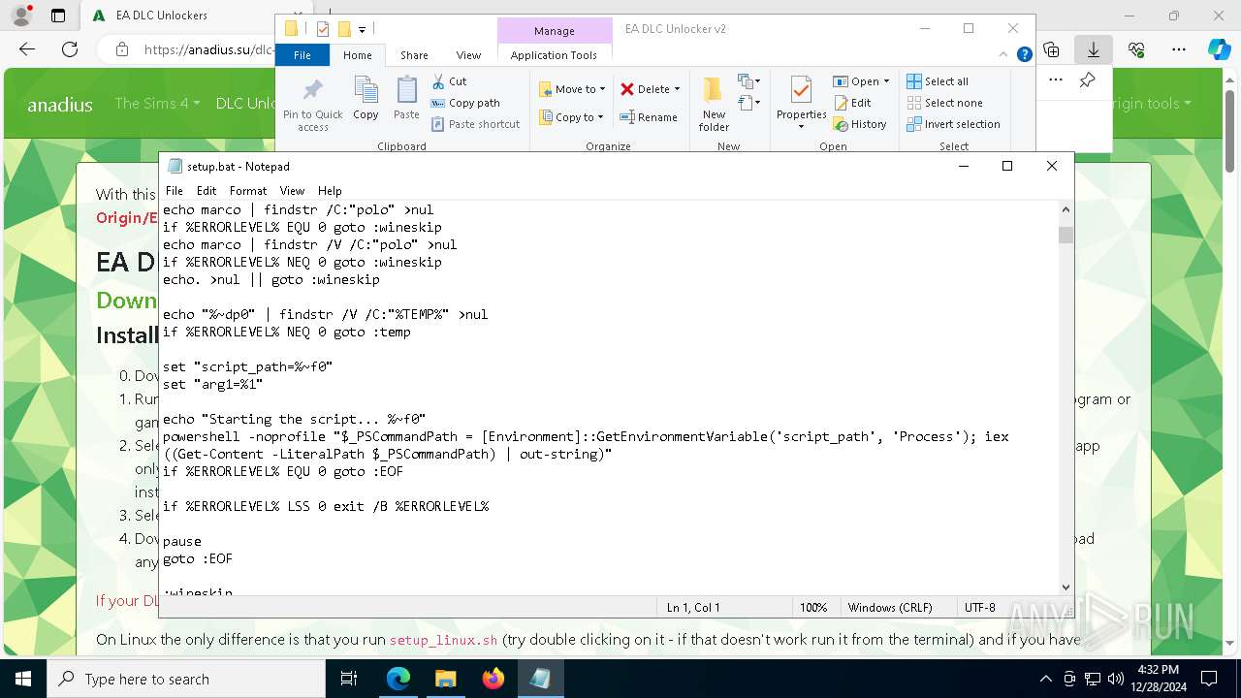Open Edge Collections icon
The image size is (1241, 698).
1051,49
